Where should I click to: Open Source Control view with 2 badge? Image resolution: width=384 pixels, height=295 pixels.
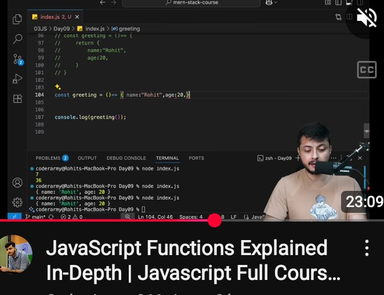point(18,60)
